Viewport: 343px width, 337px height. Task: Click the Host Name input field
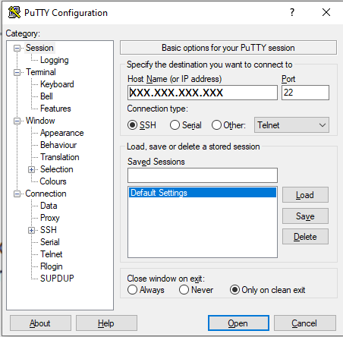(x=203, y=93)
